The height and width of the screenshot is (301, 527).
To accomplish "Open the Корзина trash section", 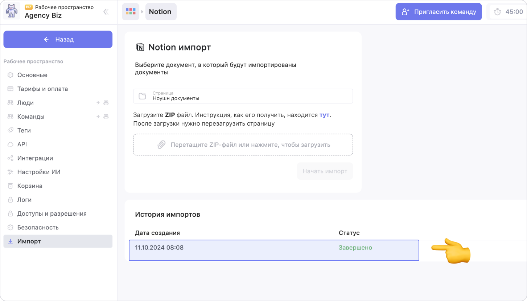I will (x=30, y=186).
